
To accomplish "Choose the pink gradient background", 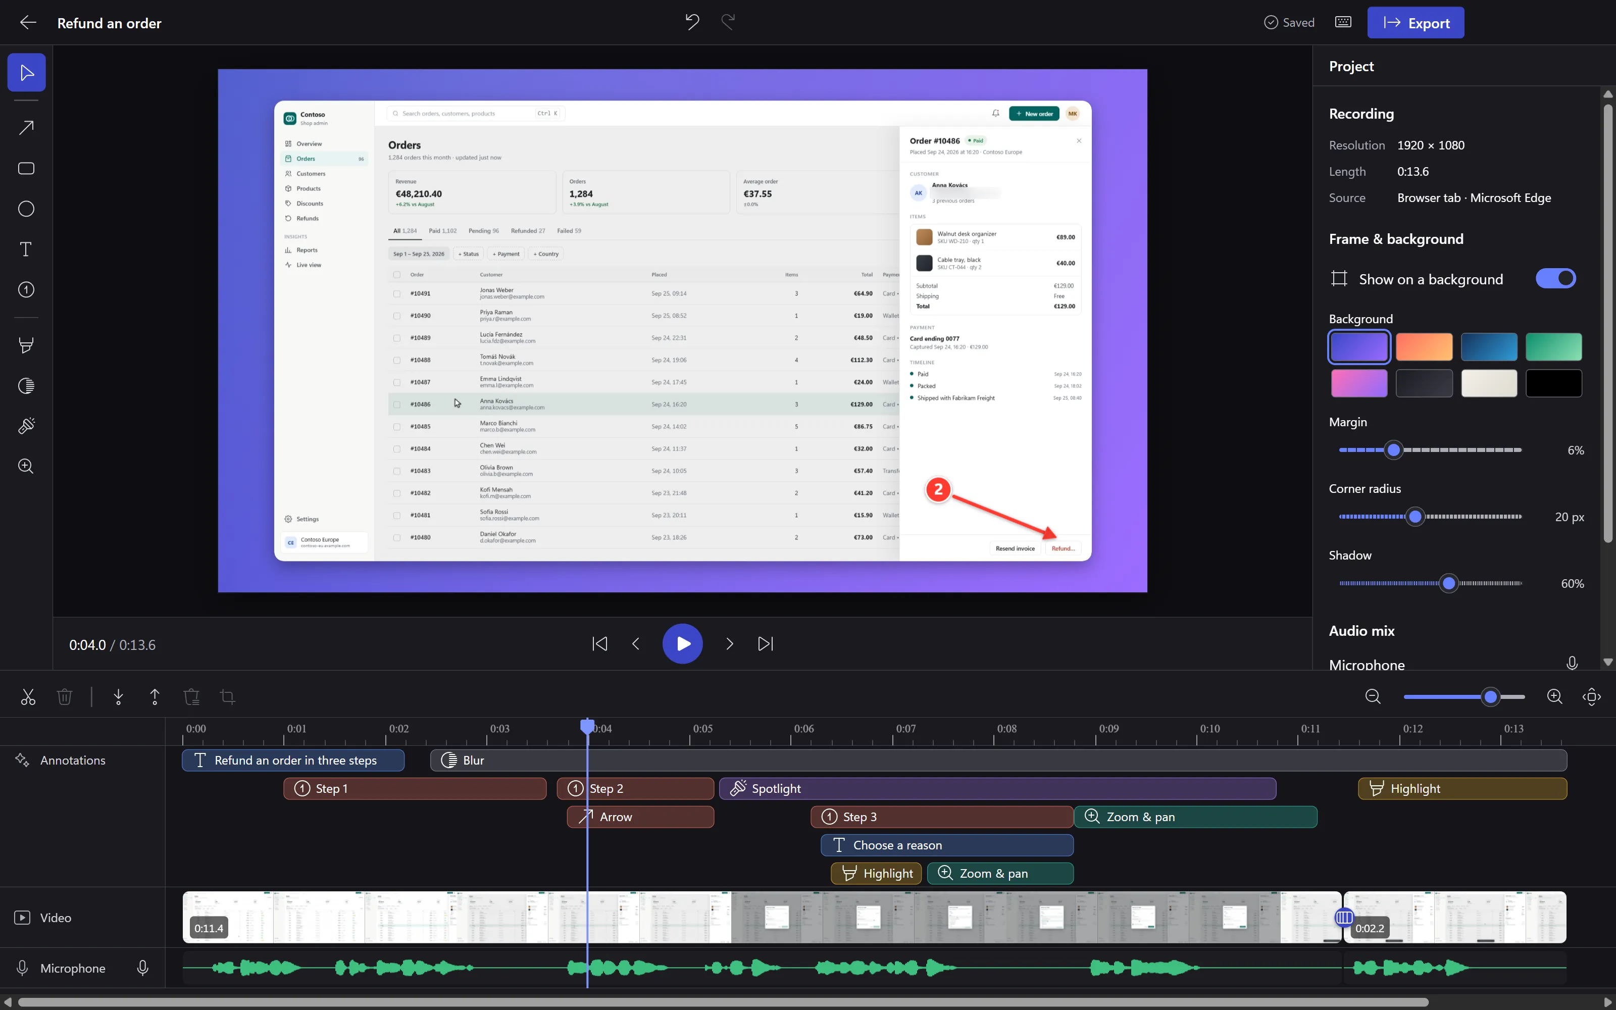I will click(x=1359, y=383).
